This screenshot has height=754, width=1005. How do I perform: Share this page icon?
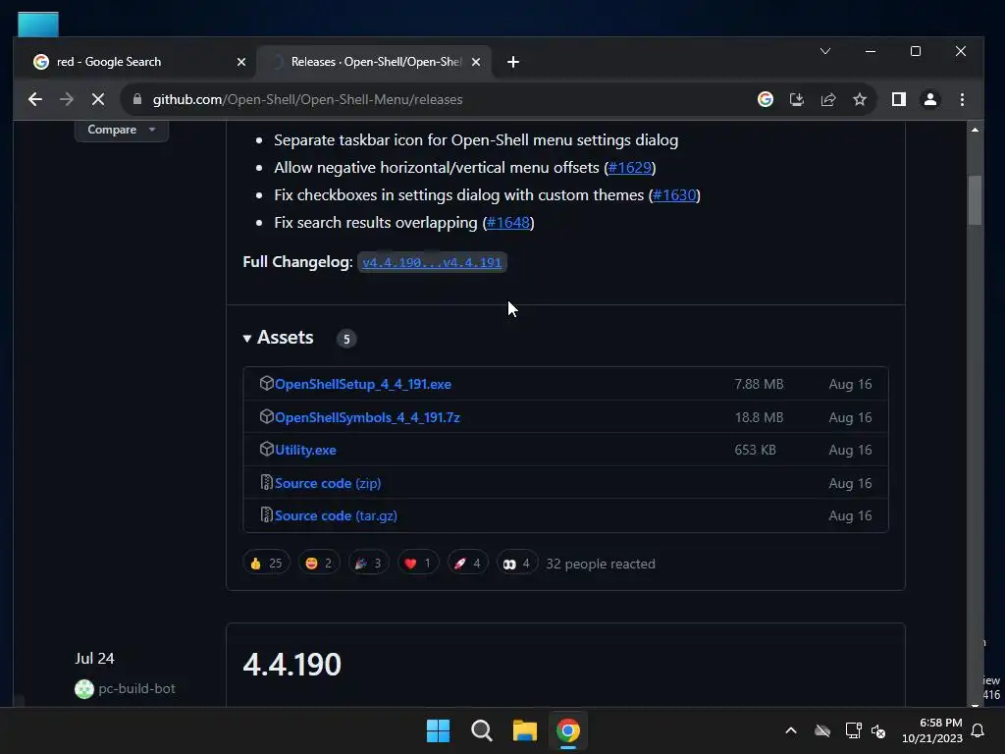pos(828,99)
